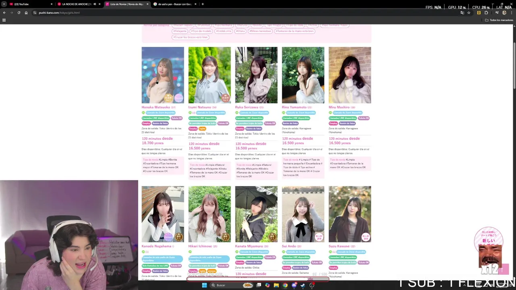Open Copilot from the taskbar
516x290 pixels.
click(x=267, y=285)
